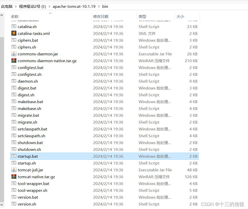Click the setclasspath.bat file icon
Viewport: 248px width, 209px height.
pyautogui.click(x=14, y=129)
